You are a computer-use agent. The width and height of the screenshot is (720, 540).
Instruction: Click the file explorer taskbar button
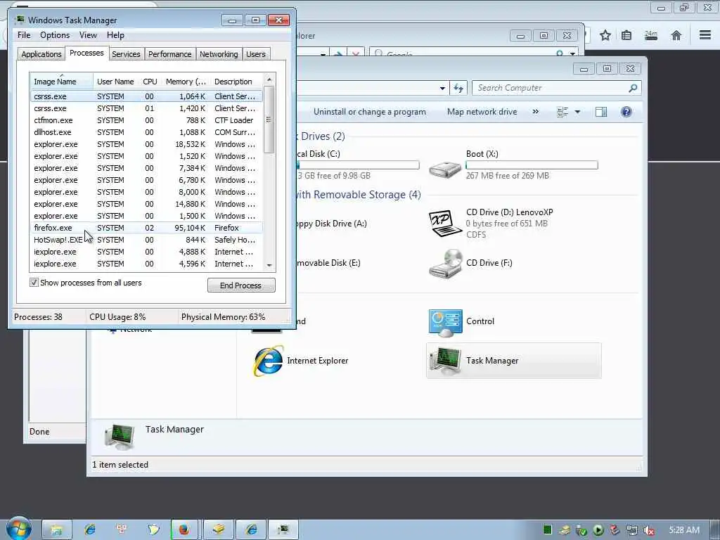coord(56,530)
